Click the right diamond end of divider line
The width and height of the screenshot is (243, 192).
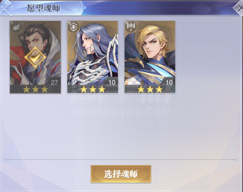pyautogui.click(x=236, y=160)
